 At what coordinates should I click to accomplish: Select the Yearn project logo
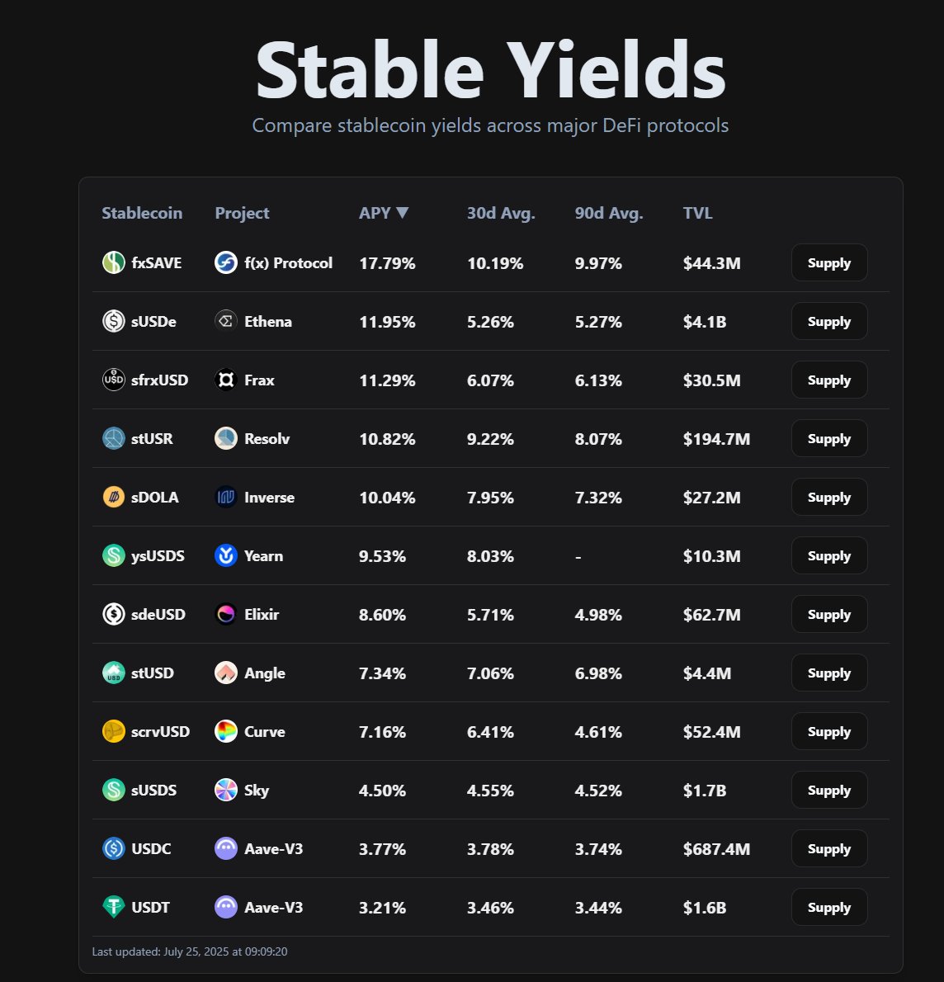pos(225,555)
